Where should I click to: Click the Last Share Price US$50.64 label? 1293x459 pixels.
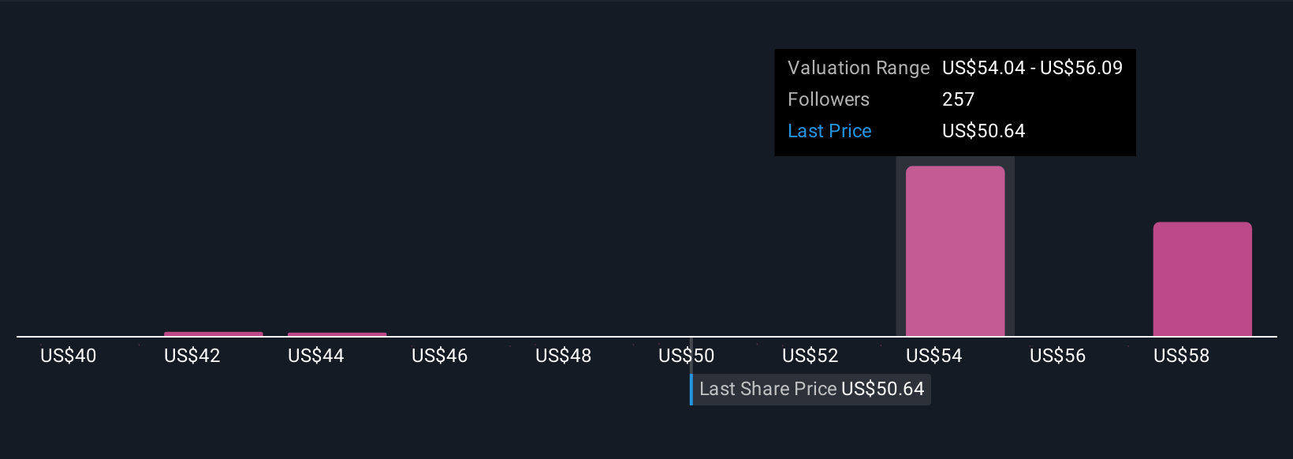click(811, 389)
